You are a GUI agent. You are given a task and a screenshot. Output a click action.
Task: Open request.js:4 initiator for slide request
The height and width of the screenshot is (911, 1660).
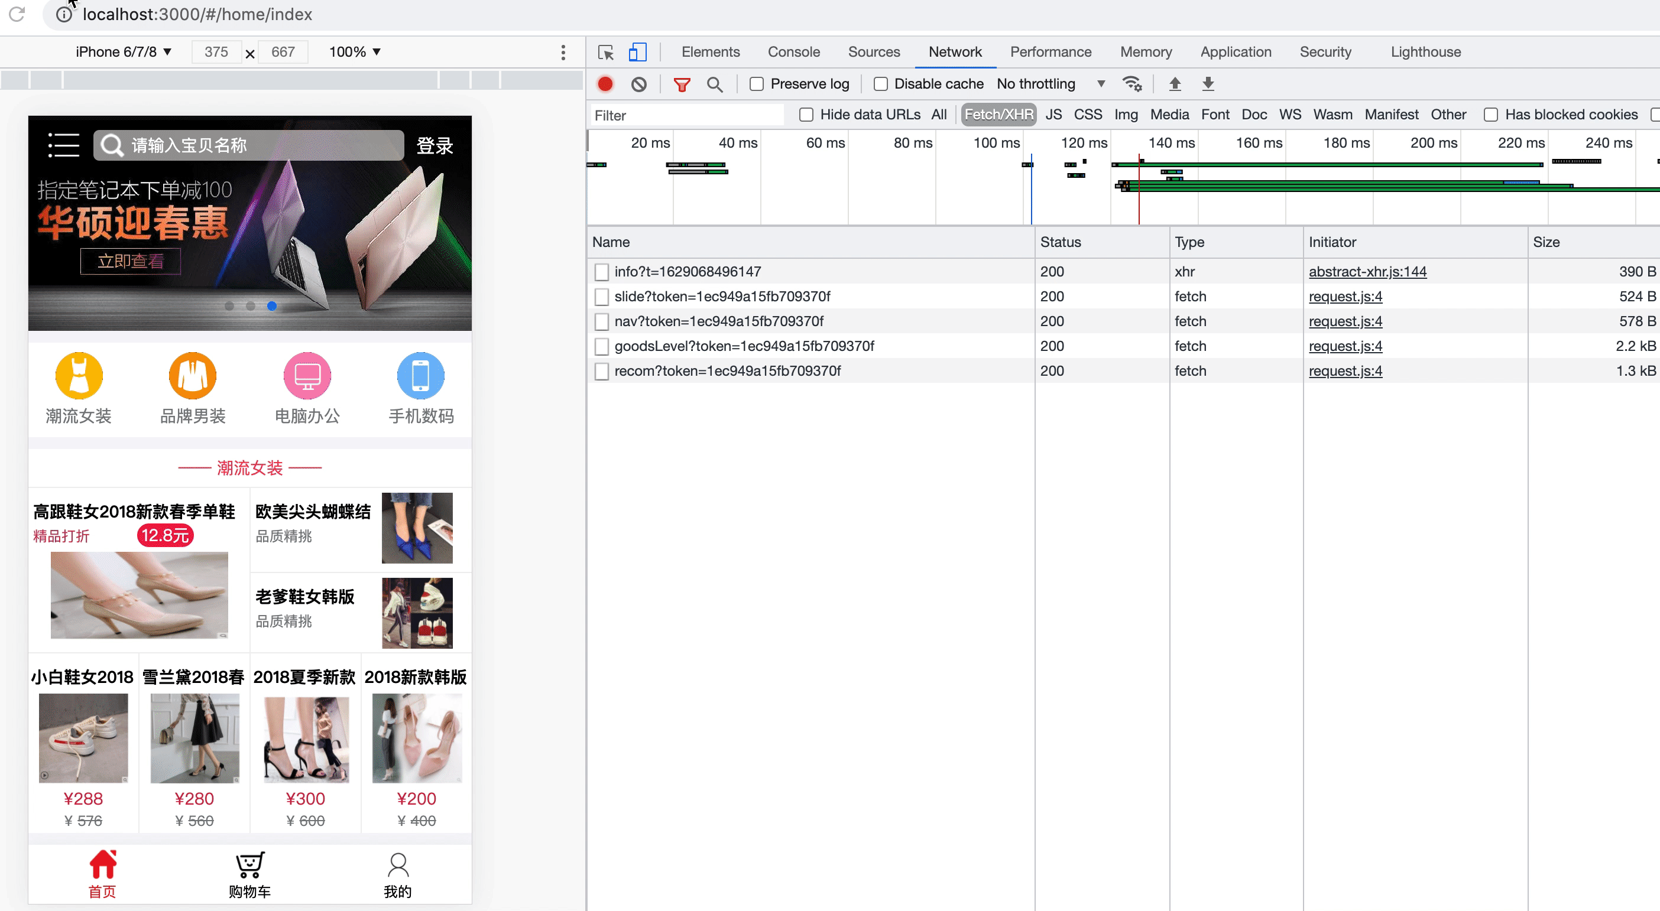pyautogui.click(x=1345, y=296)
